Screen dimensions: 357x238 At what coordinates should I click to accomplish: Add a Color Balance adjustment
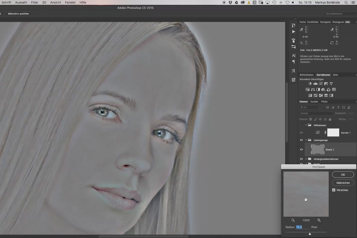point(313,89)
